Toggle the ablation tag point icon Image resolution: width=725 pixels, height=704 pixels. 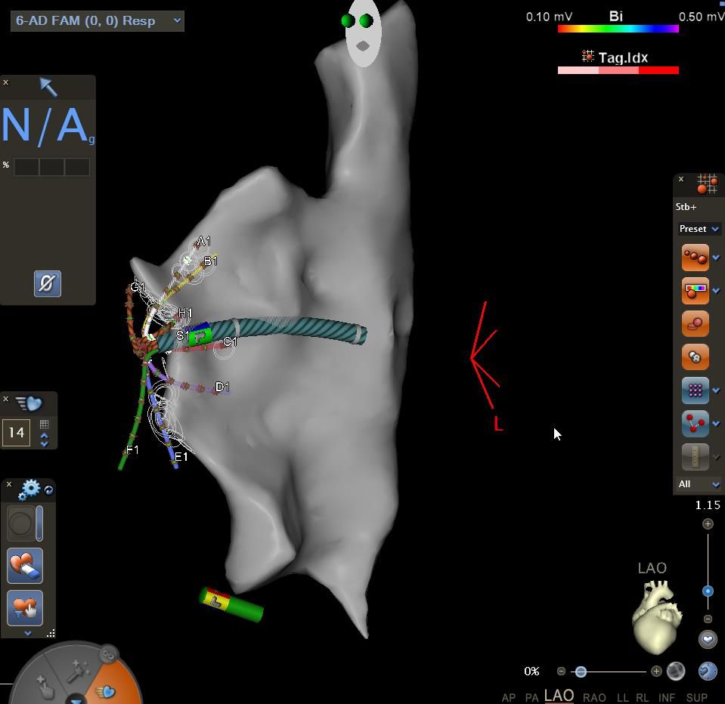695,324
